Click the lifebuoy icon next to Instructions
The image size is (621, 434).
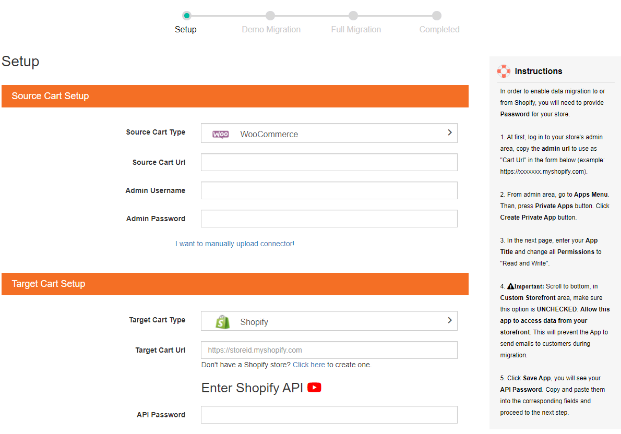(504, 71)
